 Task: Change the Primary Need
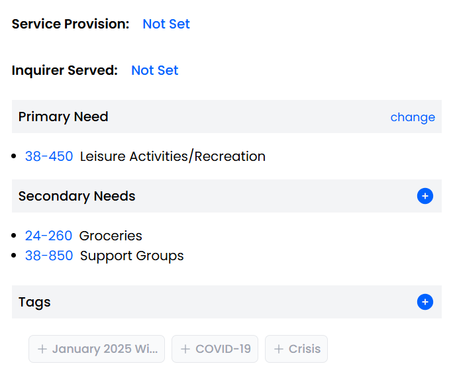[413, 117]
